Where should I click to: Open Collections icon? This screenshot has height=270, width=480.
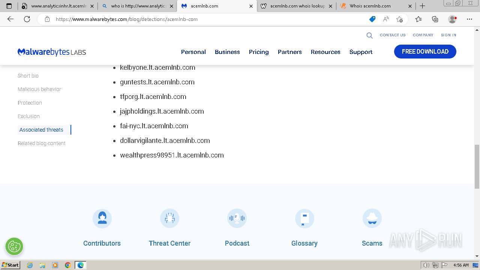435,19
